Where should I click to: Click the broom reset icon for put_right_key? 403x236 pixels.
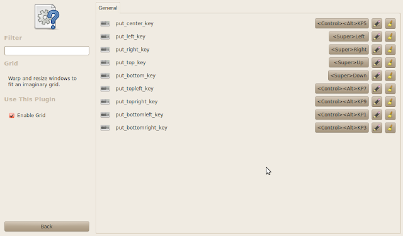(390, 50)
